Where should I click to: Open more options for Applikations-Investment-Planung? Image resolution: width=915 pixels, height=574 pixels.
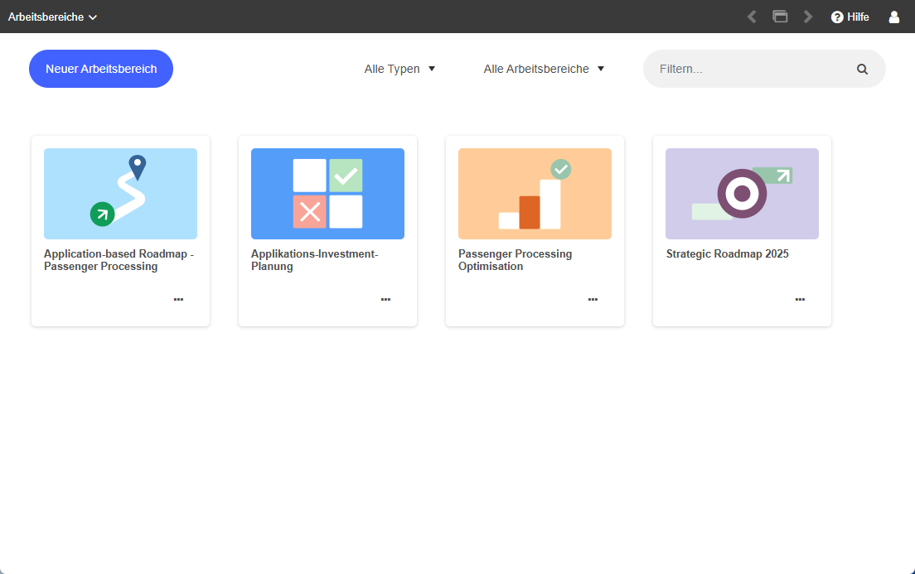pos(385,299)
